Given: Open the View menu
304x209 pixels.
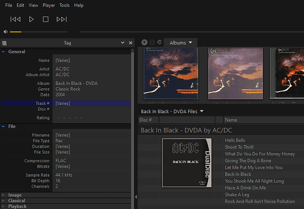Looking at the screenshot, I should coord(33,5).
